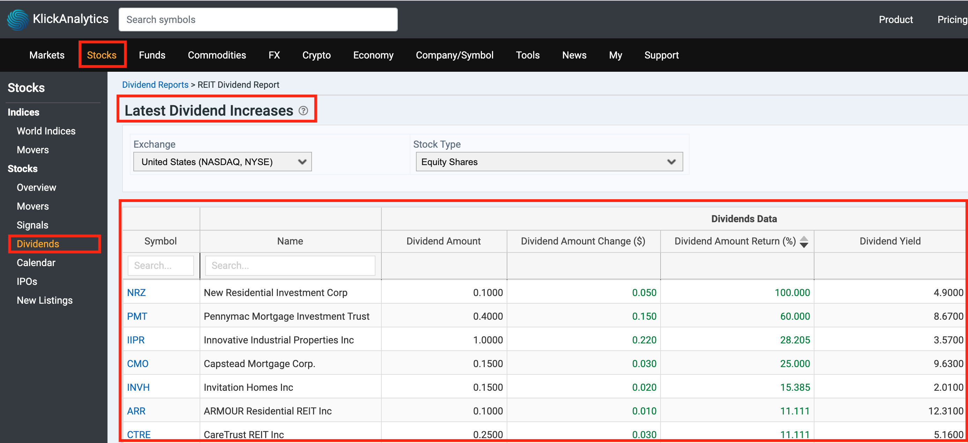
Task: Open the News menu
Action: pyautogui.click(x=574, y=55)
